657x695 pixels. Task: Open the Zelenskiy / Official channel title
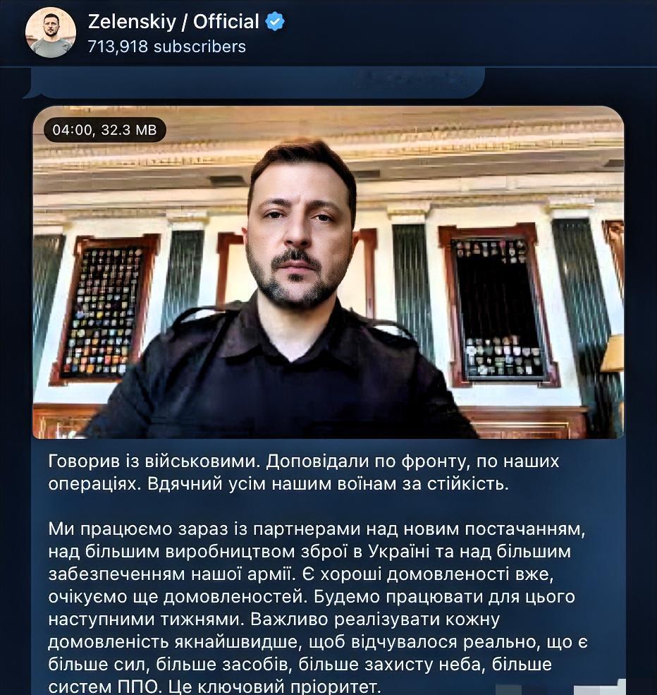(173, 21)
